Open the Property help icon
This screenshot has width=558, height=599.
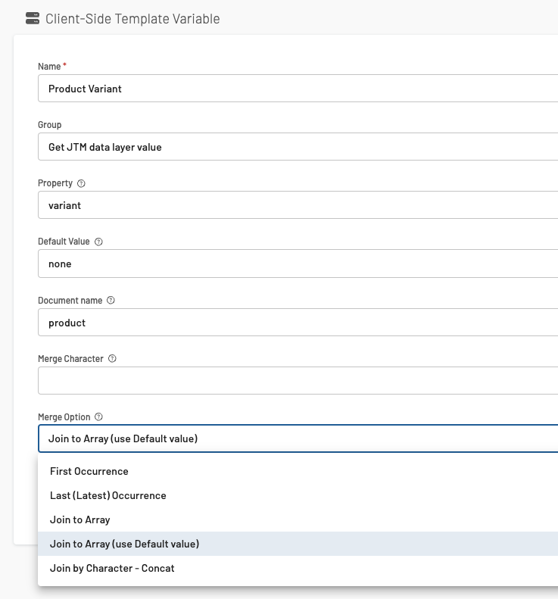pyautogui.click(x=81, y=183)
